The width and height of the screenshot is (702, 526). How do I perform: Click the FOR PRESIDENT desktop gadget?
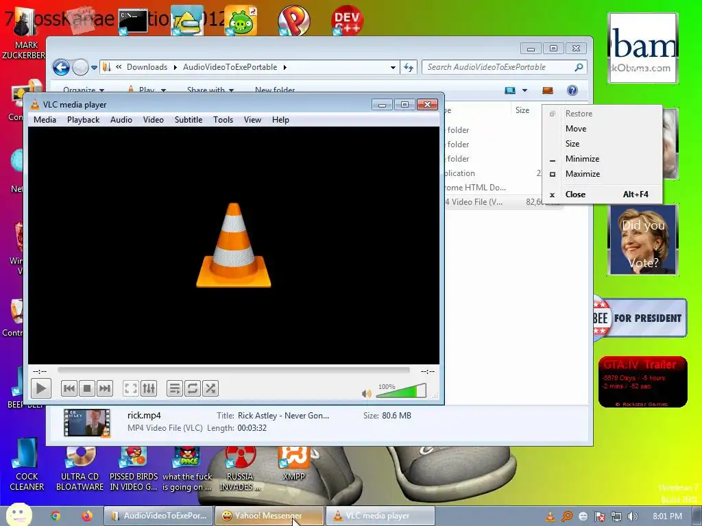[x=640, y=318]
